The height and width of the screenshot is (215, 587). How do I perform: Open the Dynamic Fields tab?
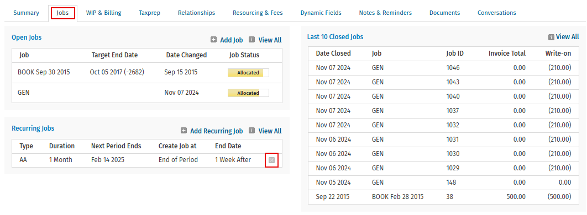click(321, 13)
